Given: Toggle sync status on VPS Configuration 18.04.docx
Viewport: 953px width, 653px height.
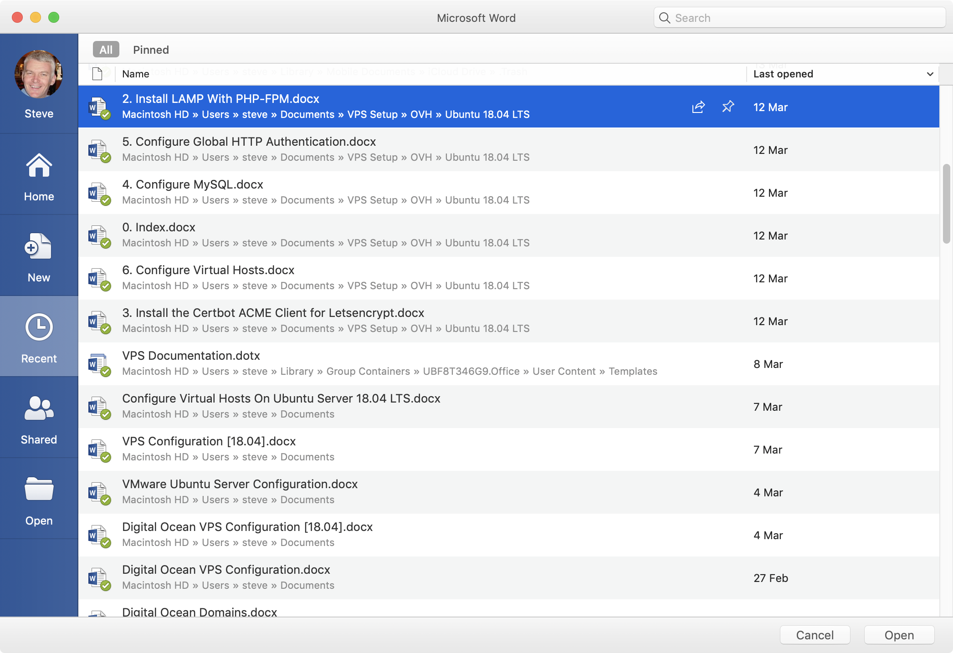Looking at the screenshot, I should pos(105,456).
